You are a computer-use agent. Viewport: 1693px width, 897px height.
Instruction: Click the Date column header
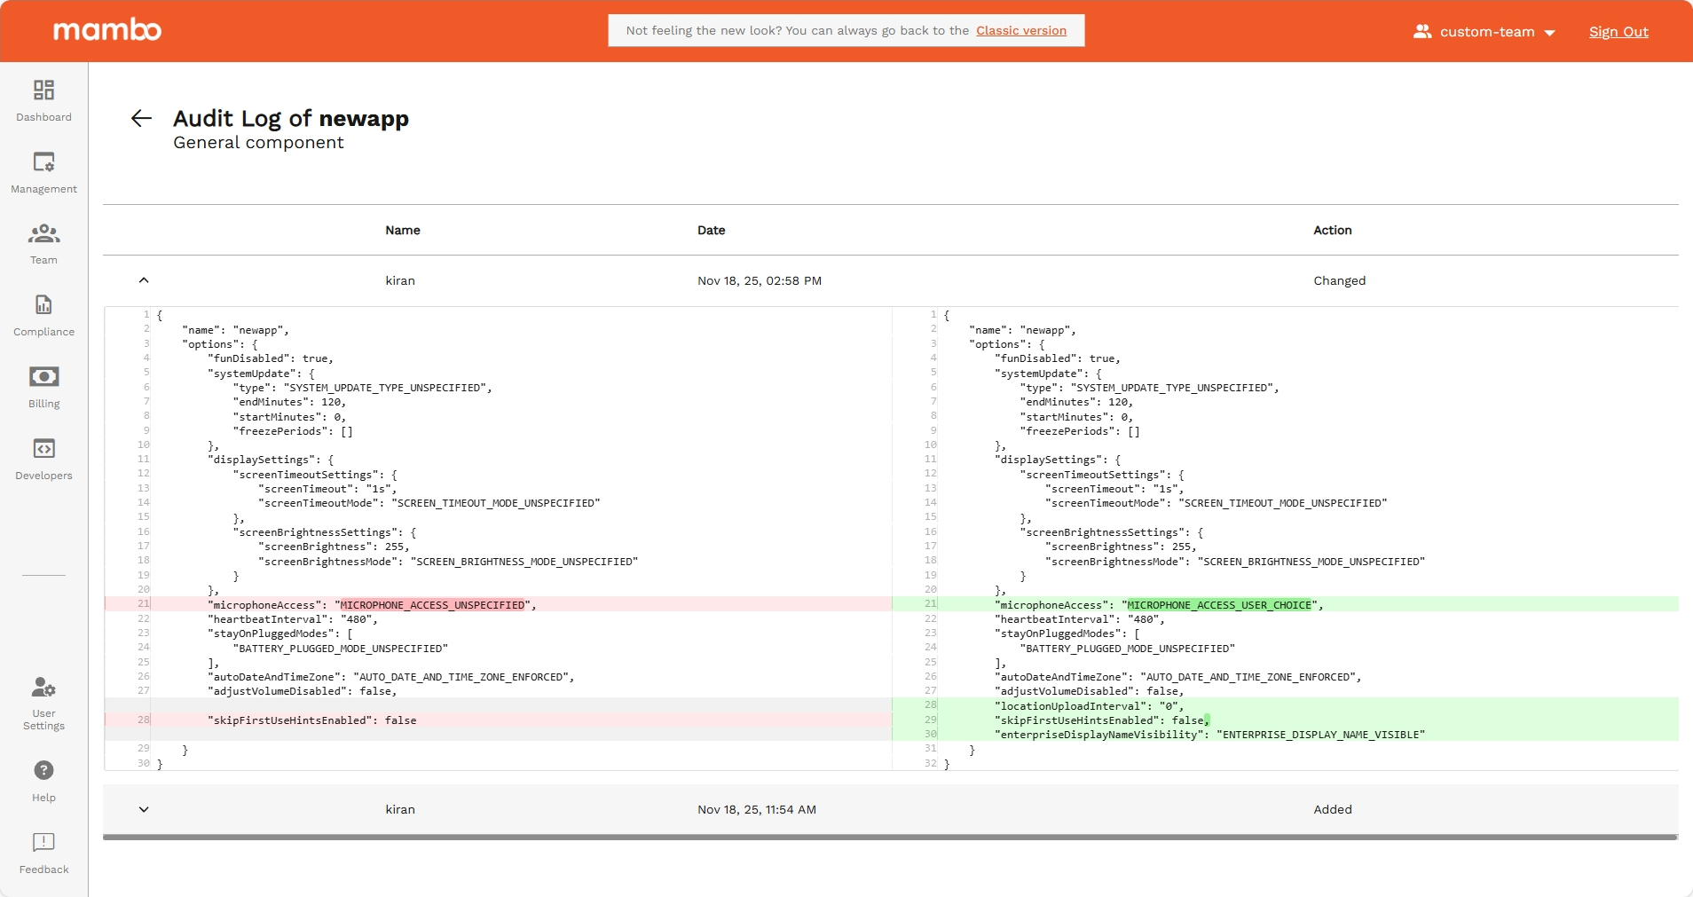point(711,230)
